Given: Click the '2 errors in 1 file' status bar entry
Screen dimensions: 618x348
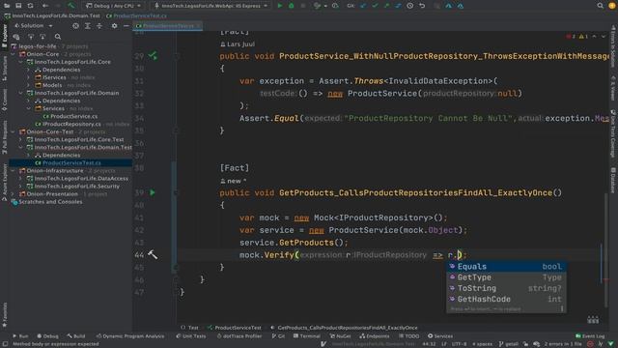Looking at the screenshot, I should click(x=563, y=344).
